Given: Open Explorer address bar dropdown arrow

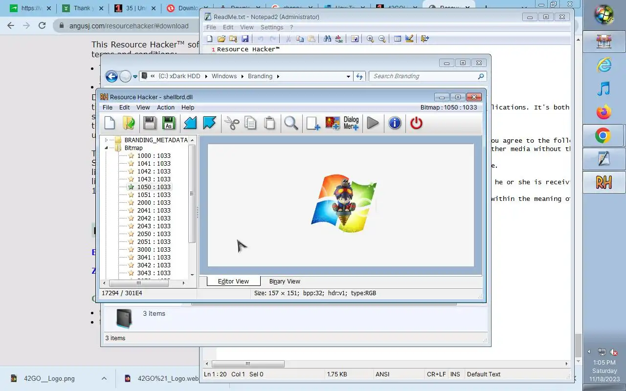Looking at the screenshot, I should (348, 76).
